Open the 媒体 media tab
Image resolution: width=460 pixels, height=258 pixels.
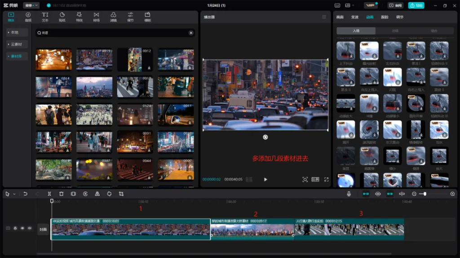pos(11,17)
